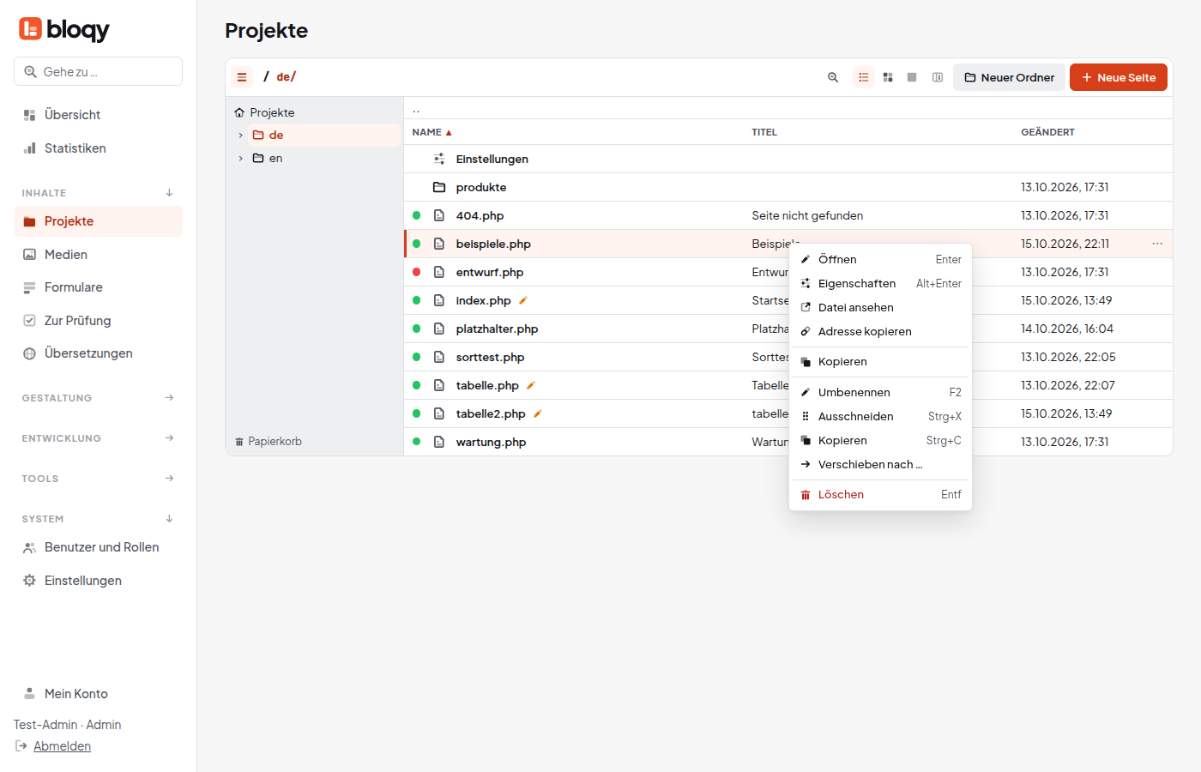Image resolution: width=1201 pixels, height=772 pixels.
Task: Click the pencil icon beside tabelle2.php
Action: pos(538,413)
